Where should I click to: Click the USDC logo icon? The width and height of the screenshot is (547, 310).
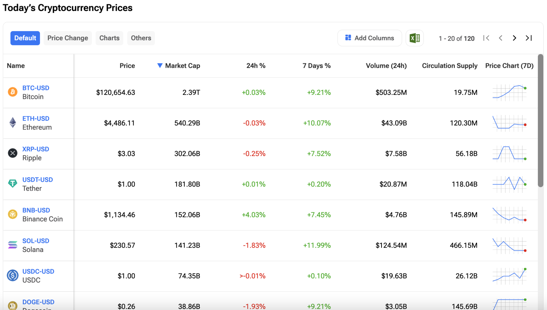13,275
